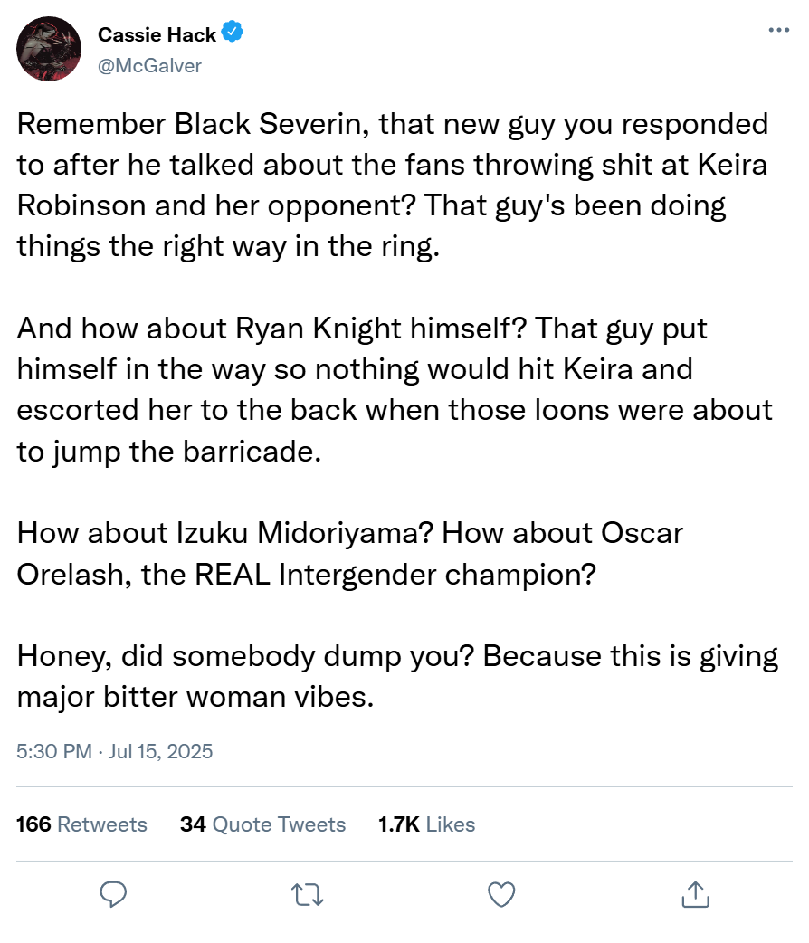Viewport: 809px width, 943px height.
Task: Click the paragraph starting "Remember Black Severin"
Action: tap(393, 185)
